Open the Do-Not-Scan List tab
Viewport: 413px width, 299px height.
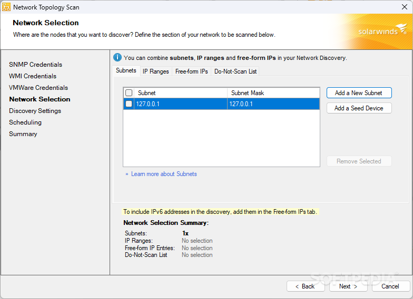click(x=235, y=71)
